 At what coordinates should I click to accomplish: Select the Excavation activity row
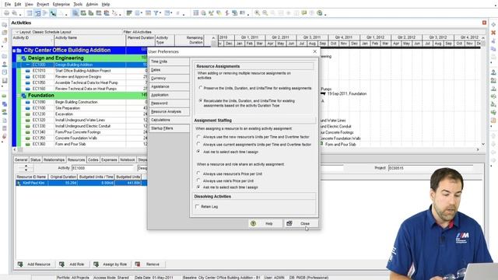[84, 114]
